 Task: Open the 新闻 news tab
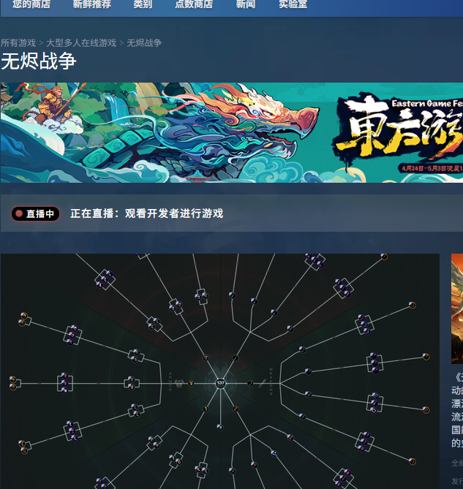pyautogui.click(x=246, y=4)
